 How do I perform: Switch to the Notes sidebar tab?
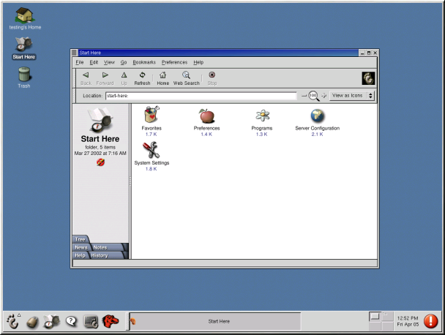(x=100, y=247)
